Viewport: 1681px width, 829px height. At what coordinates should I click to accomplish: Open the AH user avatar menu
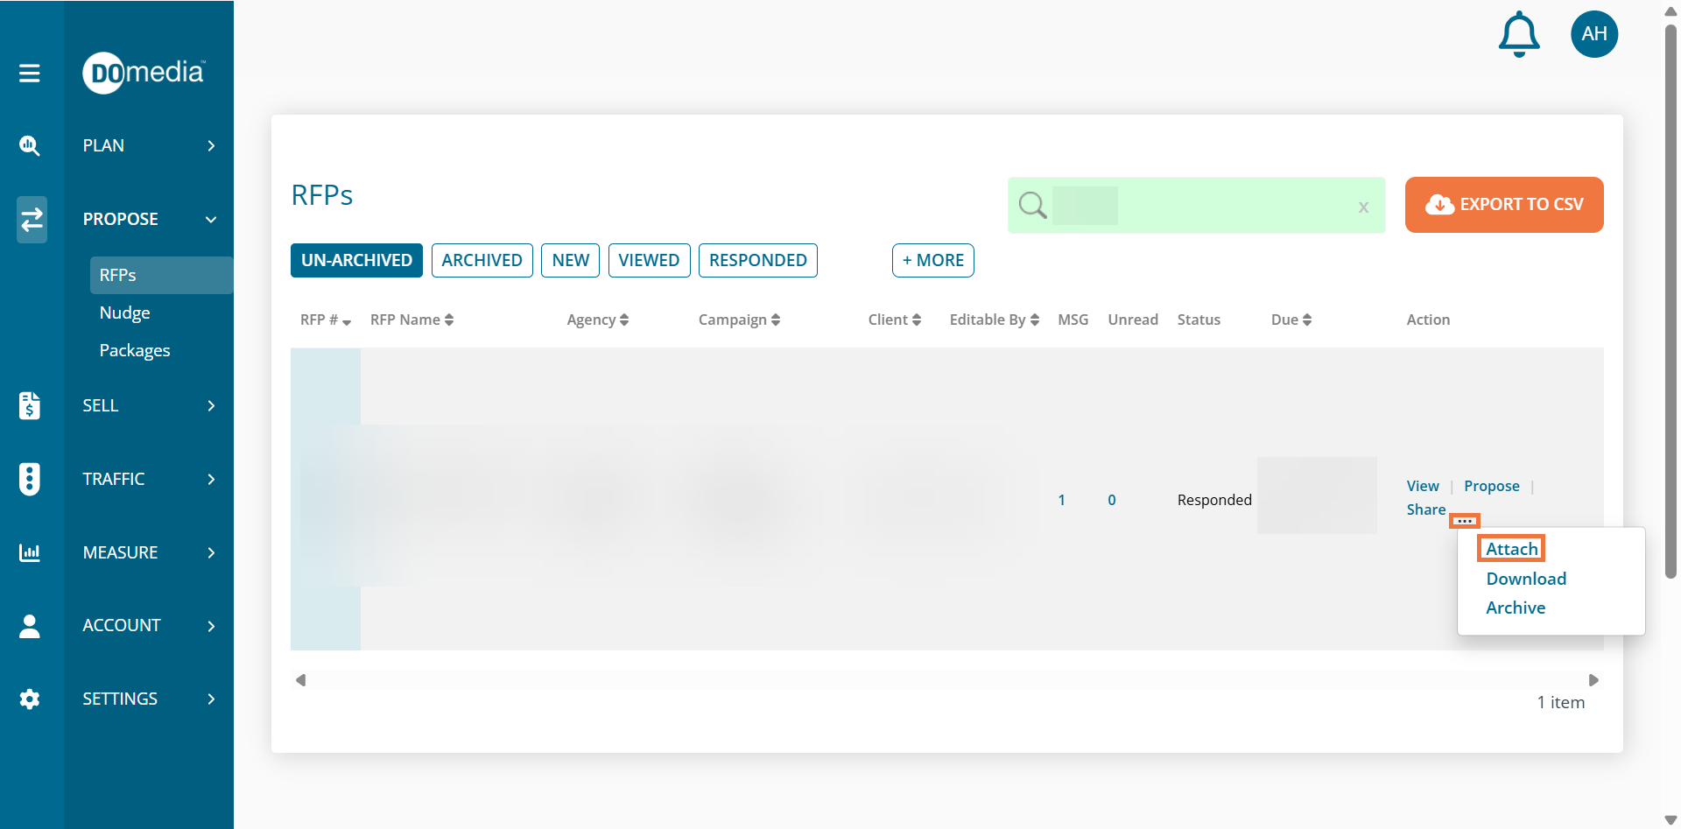click(x=1593, y=34)
